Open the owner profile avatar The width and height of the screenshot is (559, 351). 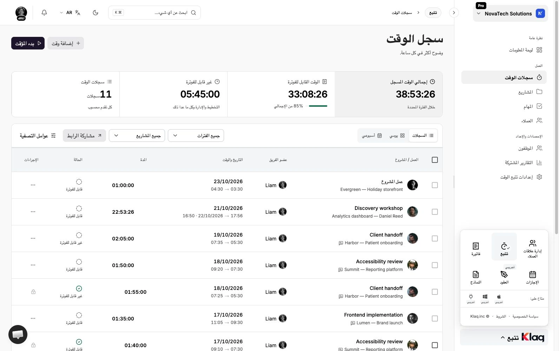coord(21,13)
